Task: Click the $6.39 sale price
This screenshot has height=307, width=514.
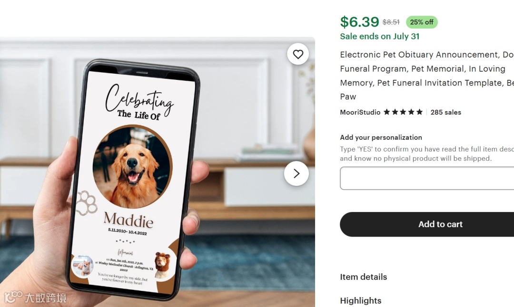Action: pos(359,22)
